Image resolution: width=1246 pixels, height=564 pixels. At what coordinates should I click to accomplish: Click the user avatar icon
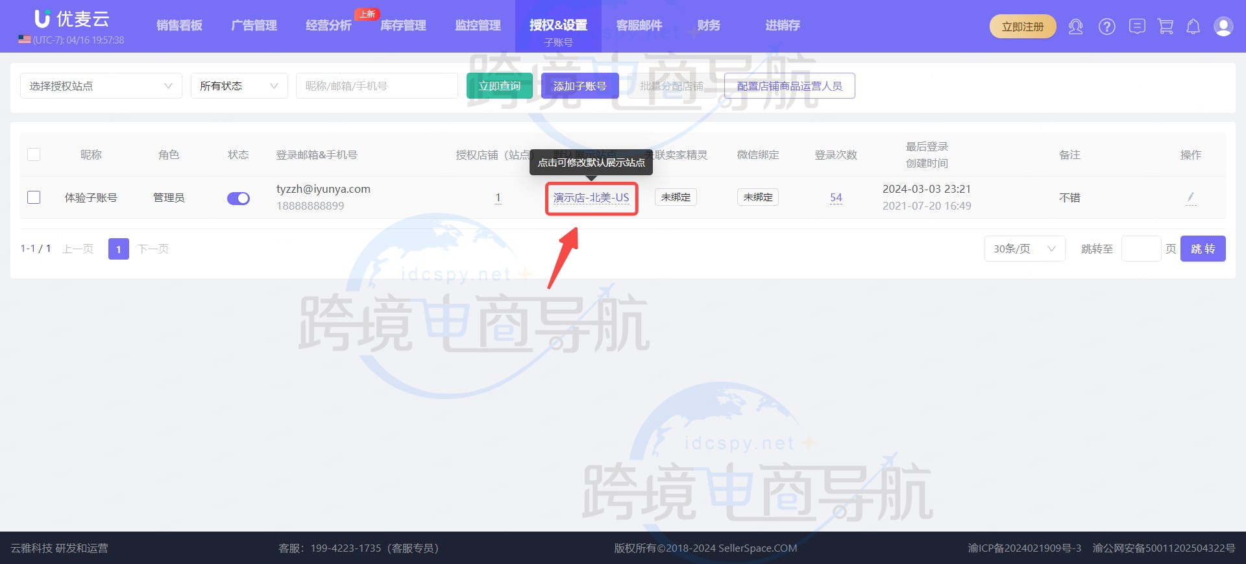point(1223,27)
